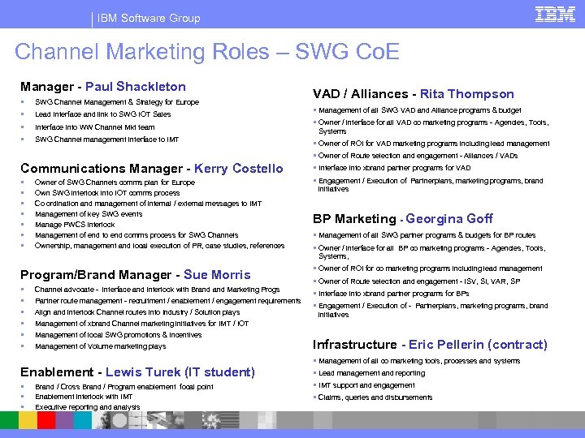Select 'Align and interlock Channel routes' bullet

pos(137,312)
